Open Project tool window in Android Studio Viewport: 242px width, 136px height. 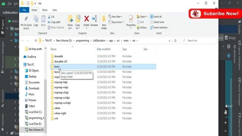(3, 26)
